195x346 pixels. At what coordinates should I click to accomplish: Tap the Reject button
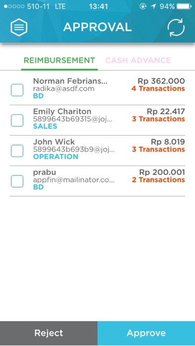(x=49, y=333)
